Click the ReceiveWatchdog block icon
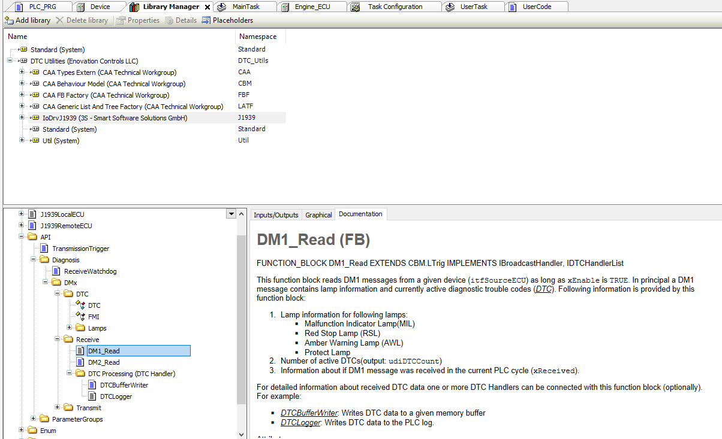 pos(56,271)
